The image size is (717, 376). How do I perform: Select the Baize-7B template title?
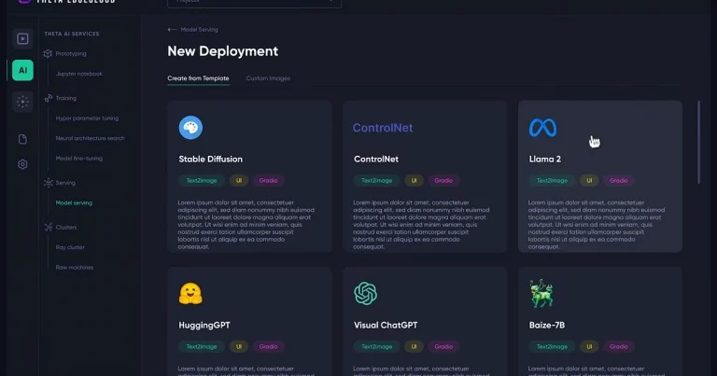click(547, 325)
